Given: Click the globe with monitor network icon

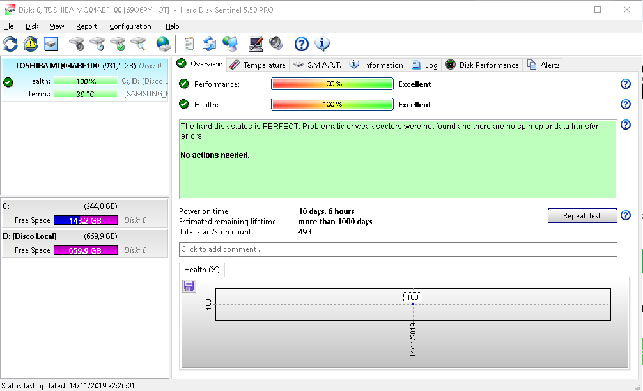Looking at the screenshot, I should pos(230,44).
